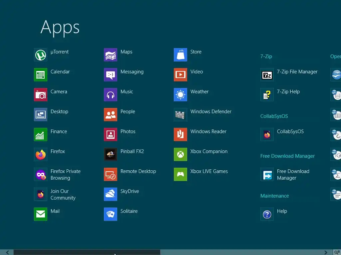
Task: Click the Xbox Companion icon
Action: pos(180,154)
